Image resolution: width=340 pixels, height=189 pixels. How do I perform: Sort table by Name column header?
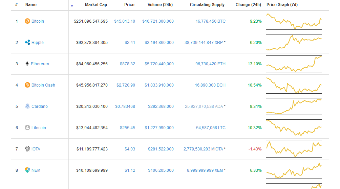(x=31, y=4)
